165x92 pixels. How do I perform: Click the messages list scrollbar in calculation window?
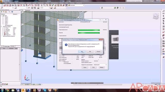[x=105, y=48]
